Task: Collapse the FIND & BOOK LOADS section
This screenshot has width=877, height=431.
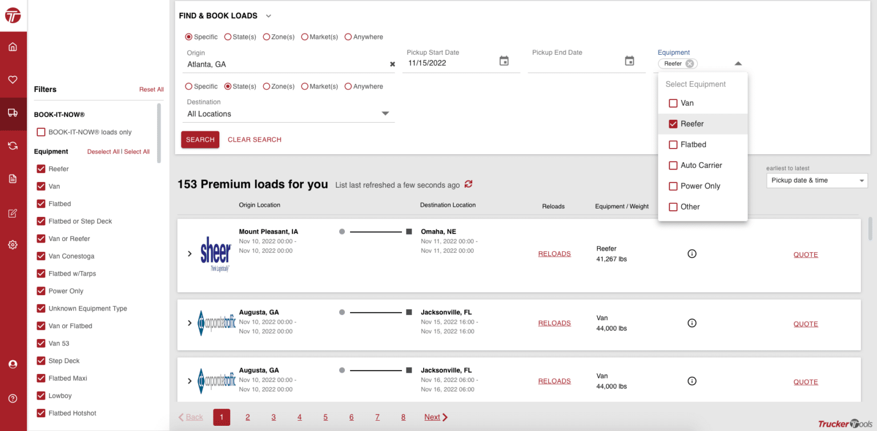Action: coord(268,15)
